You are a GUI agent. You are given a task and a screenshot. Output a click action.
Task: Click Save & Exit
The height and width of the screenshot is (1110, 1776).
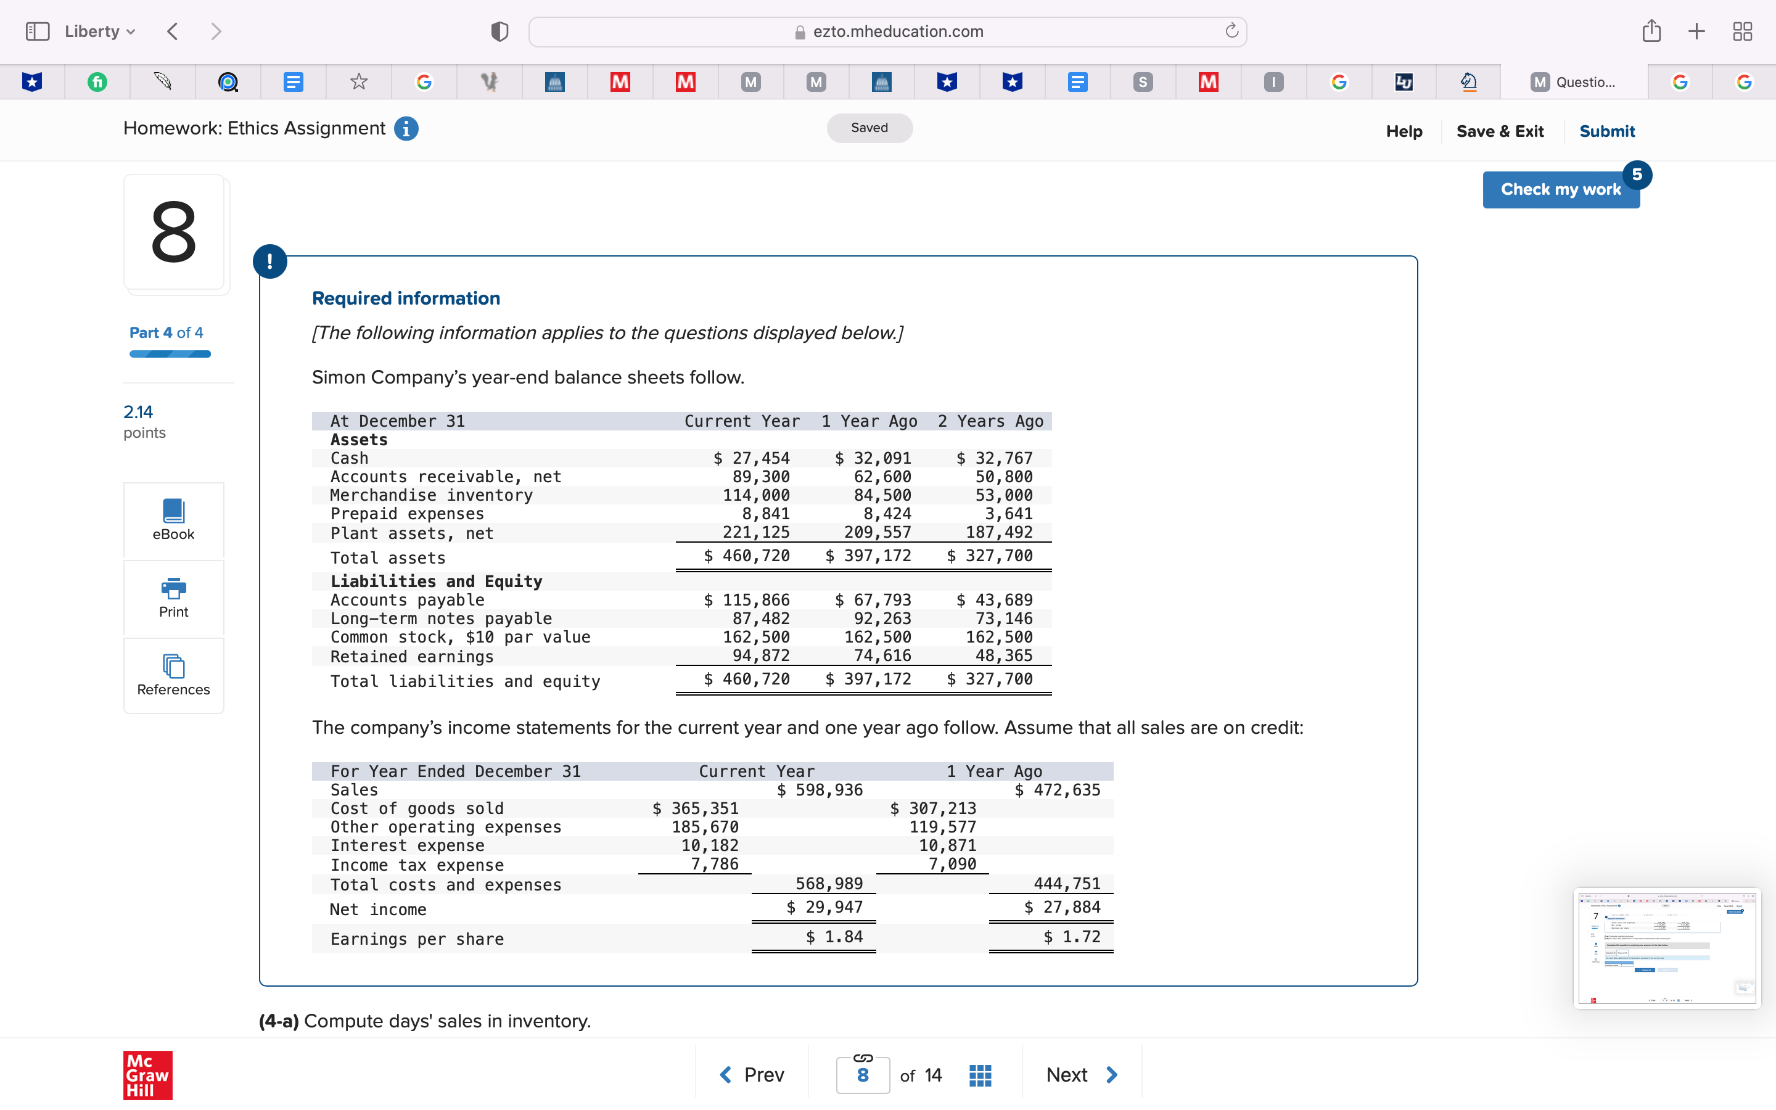point(1500,131)
